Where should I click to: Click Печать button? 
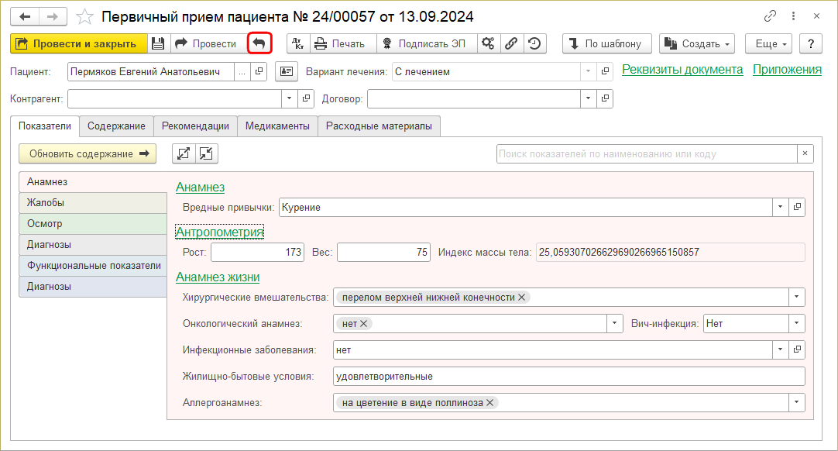coord(342,43)
